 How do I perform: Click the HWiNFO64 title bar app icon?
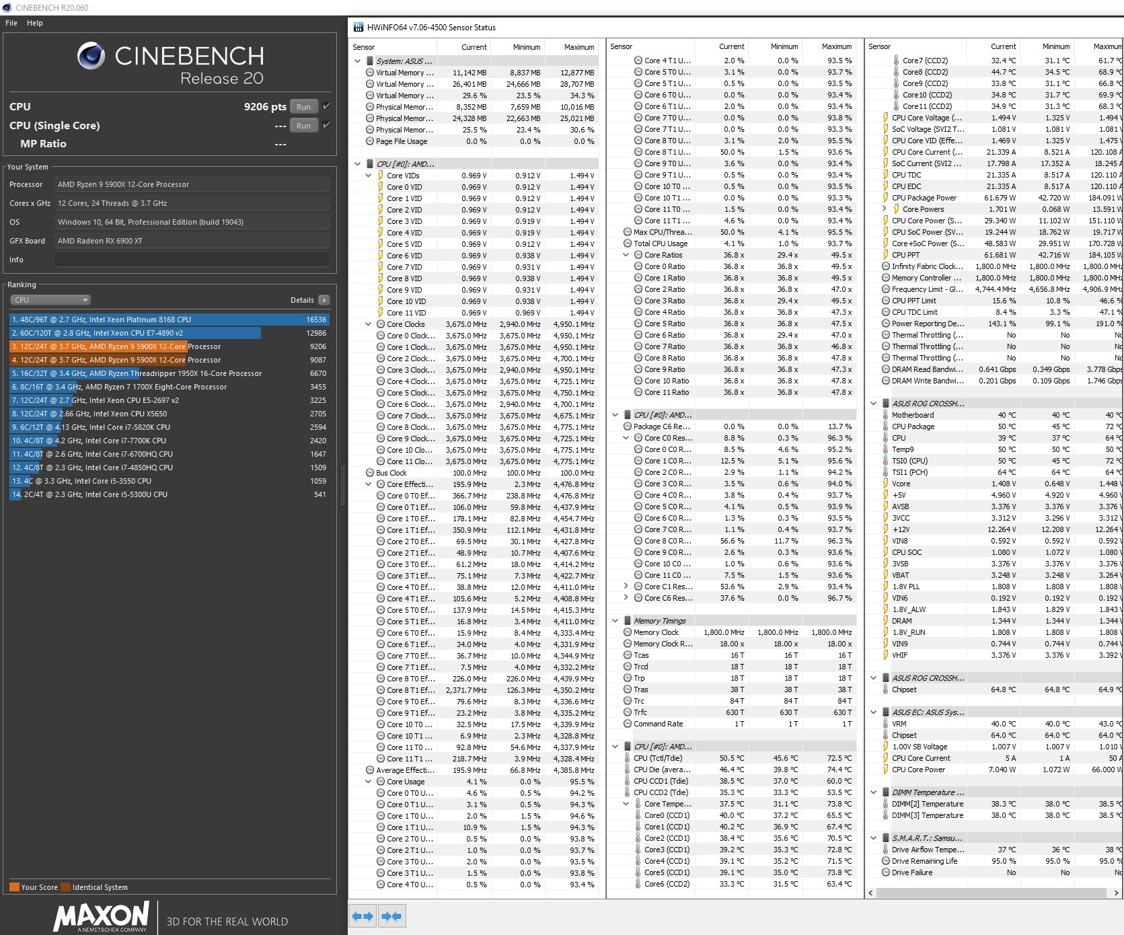tap(358, 28)
